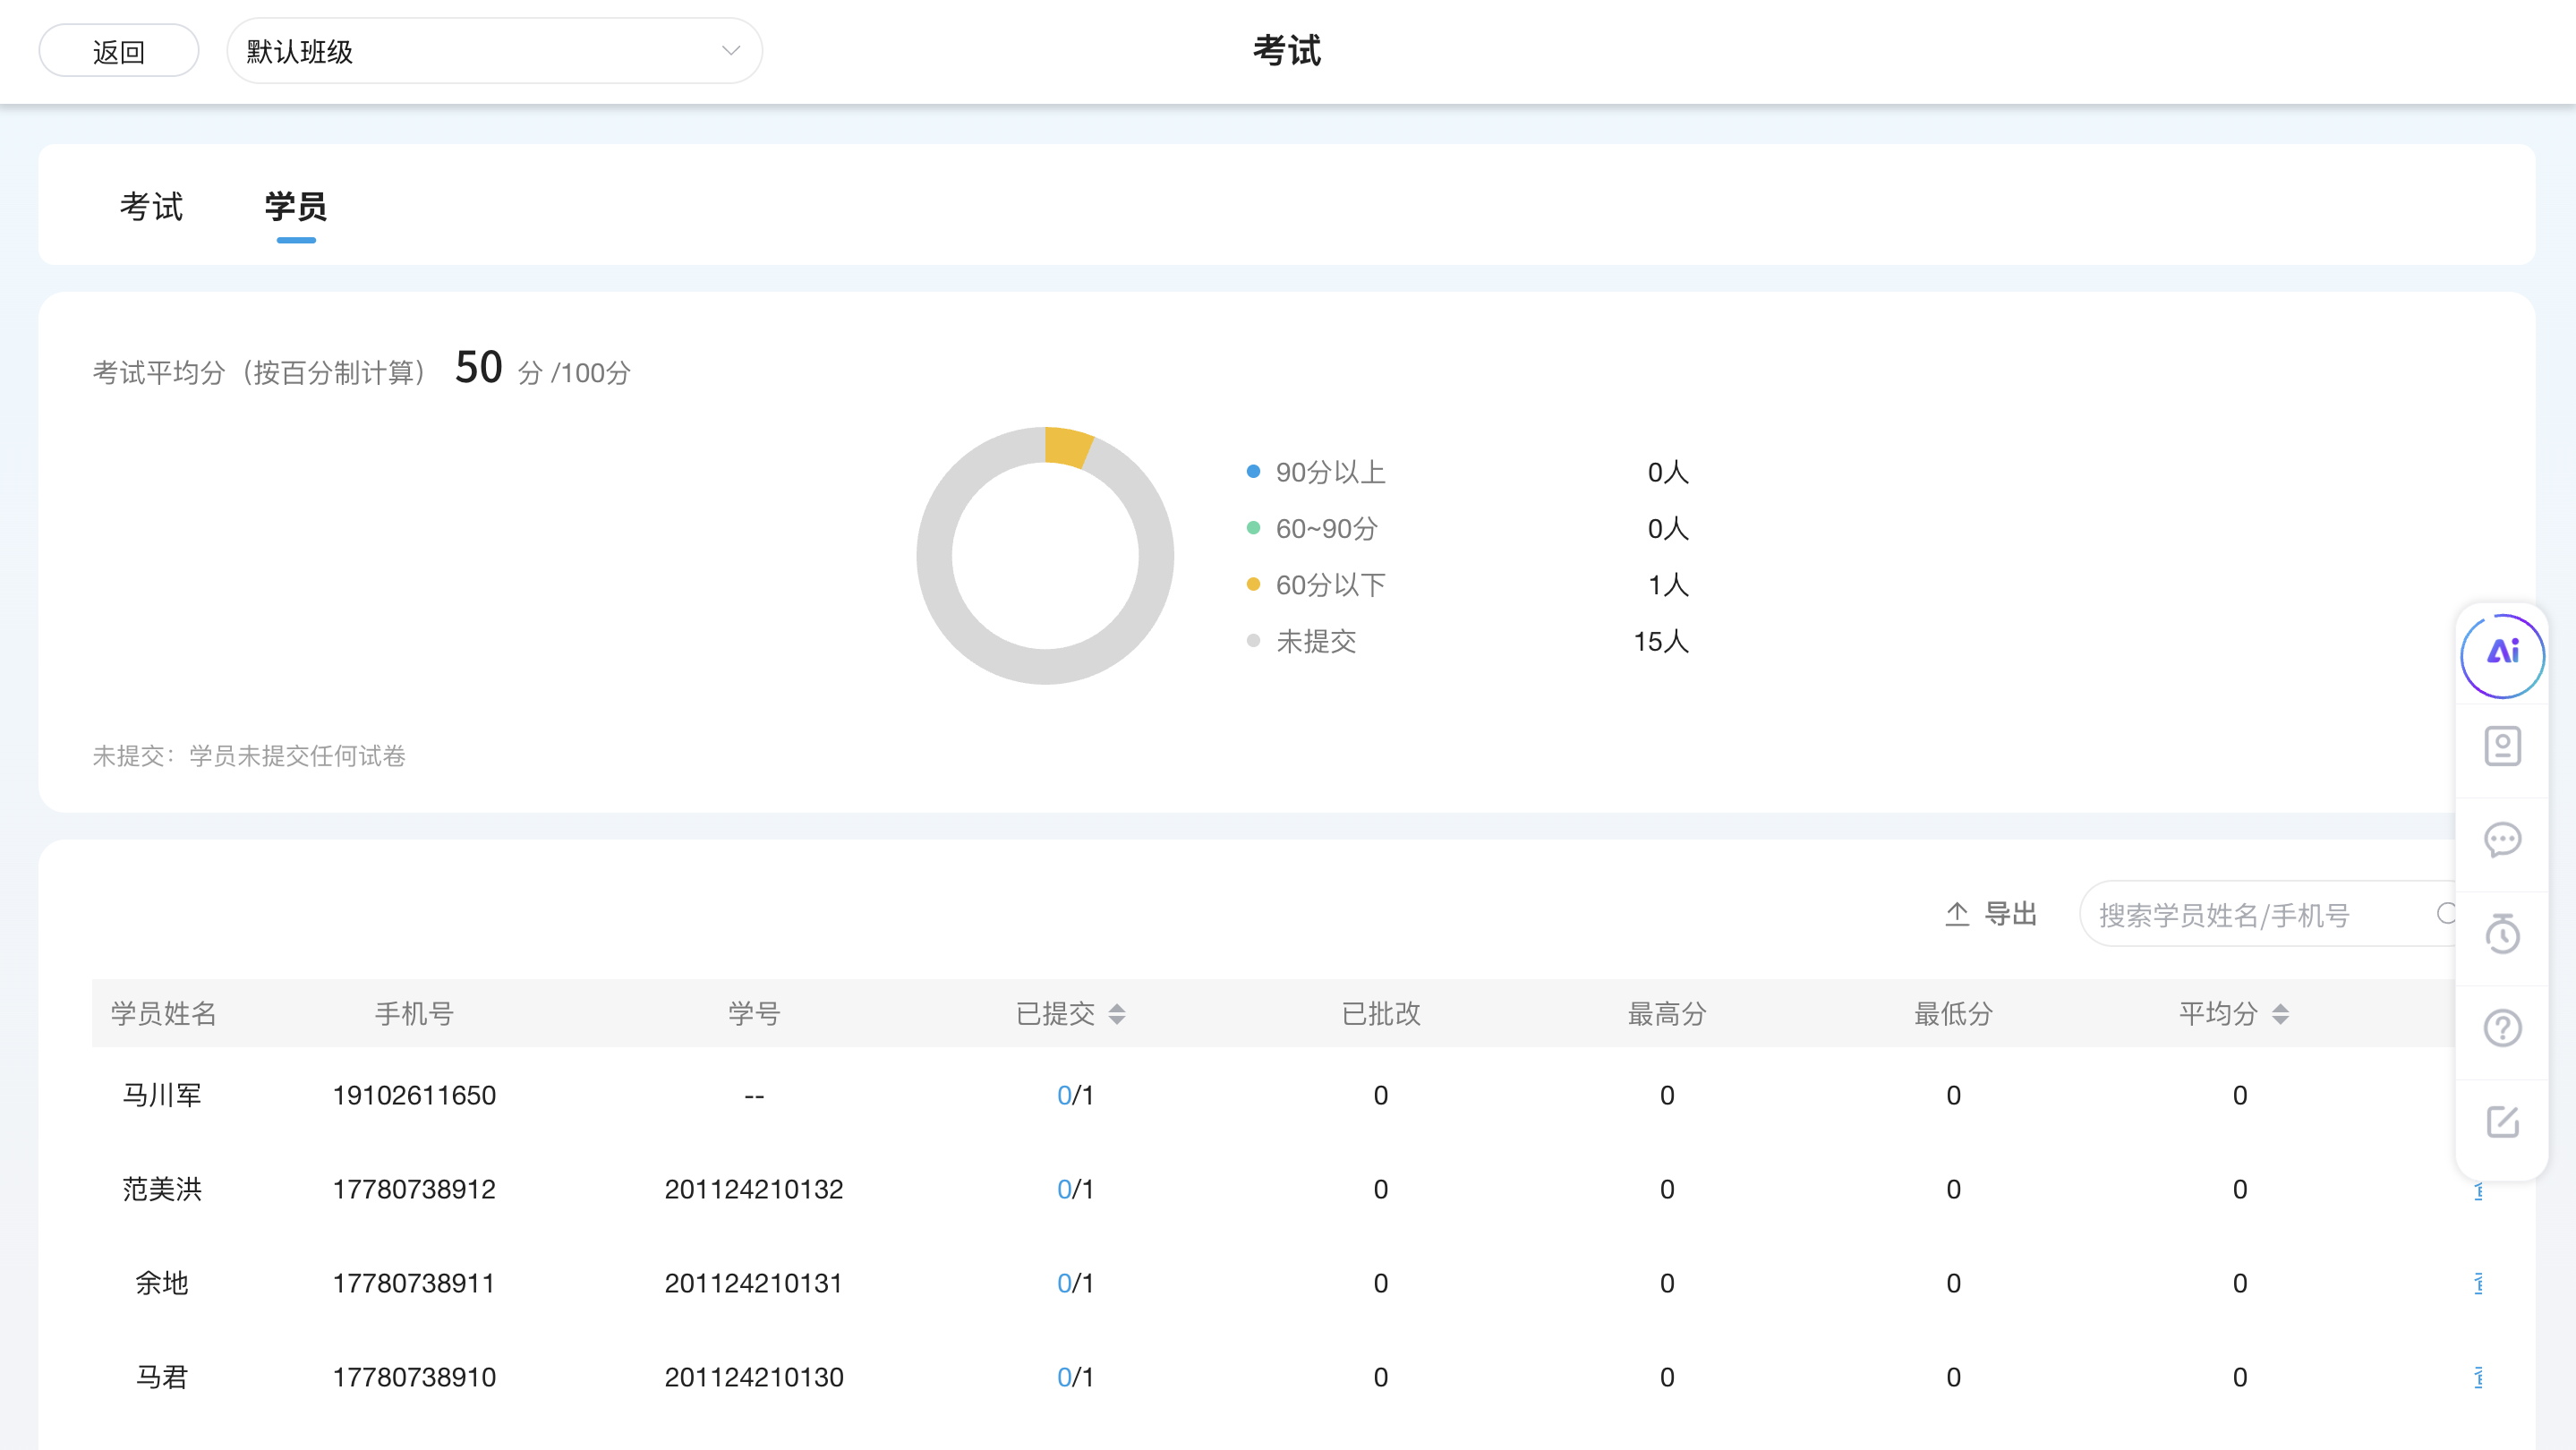2576x1450 pixels.
Task: Focus the 搜索学员姓名/手机号 search field
Action: [2268, 914]
